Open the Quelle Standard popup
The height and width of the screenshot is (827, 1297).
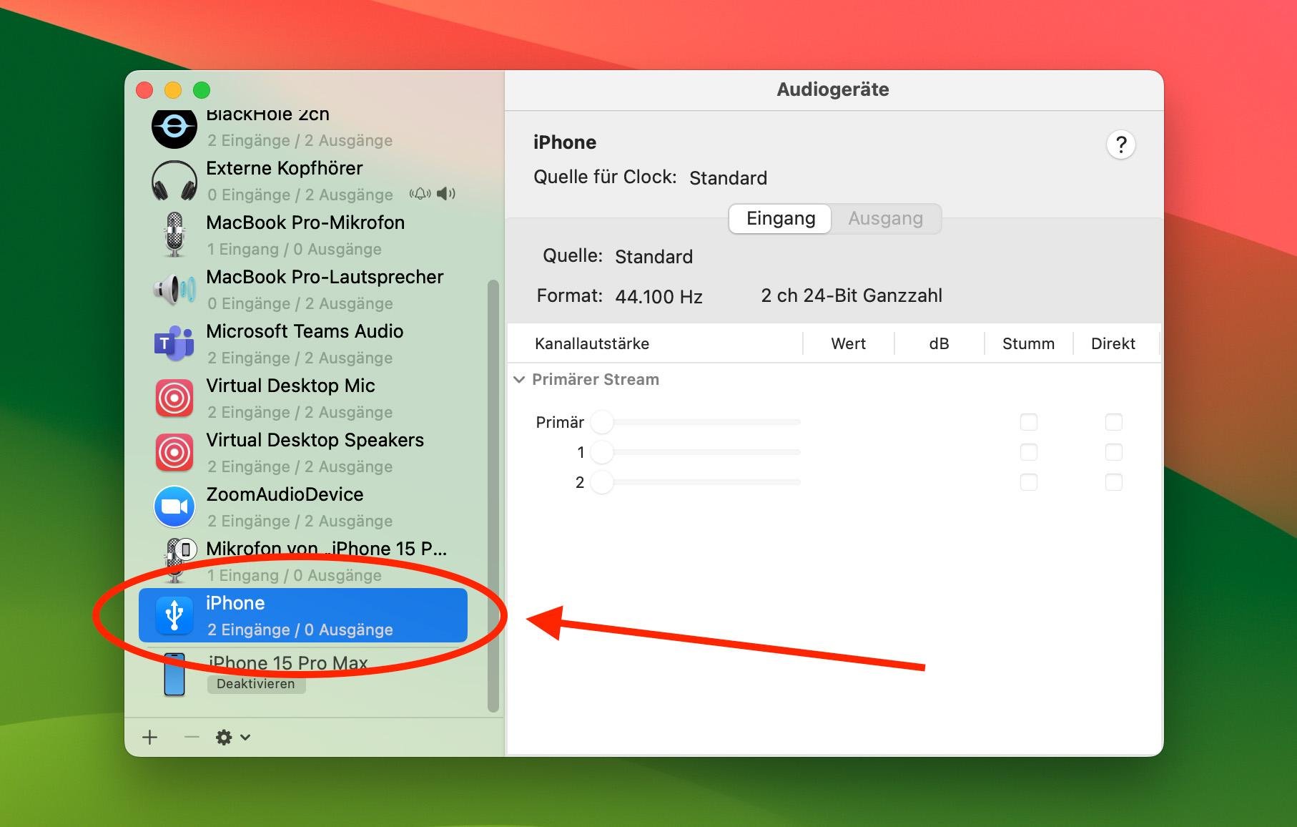tap(654, 256)
